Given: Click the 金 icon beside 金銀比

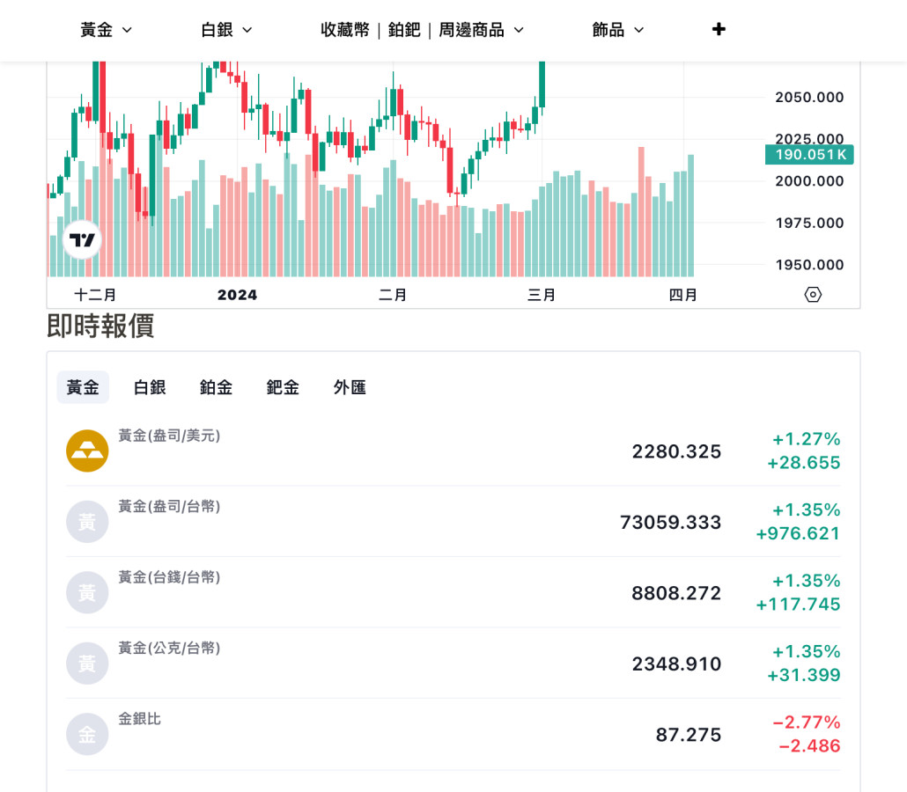Looking at the screenshot, I should [x=87, y=734].
